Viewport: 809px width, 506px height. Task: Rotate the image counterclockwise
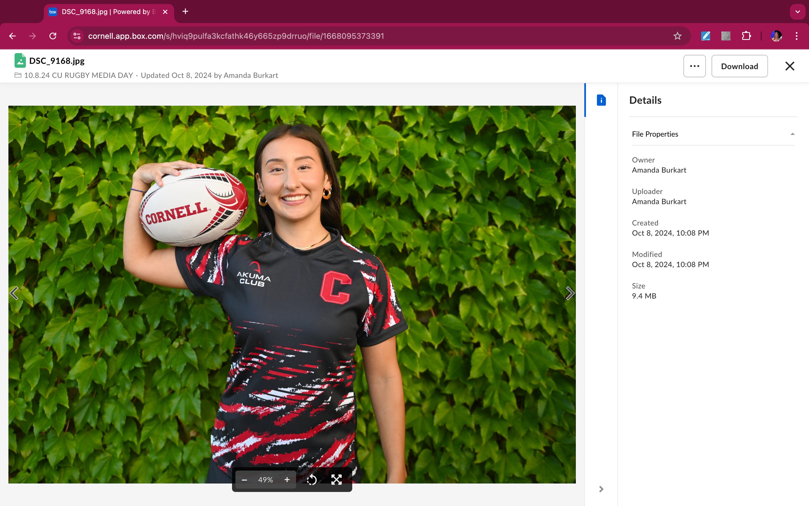(311, 480)
